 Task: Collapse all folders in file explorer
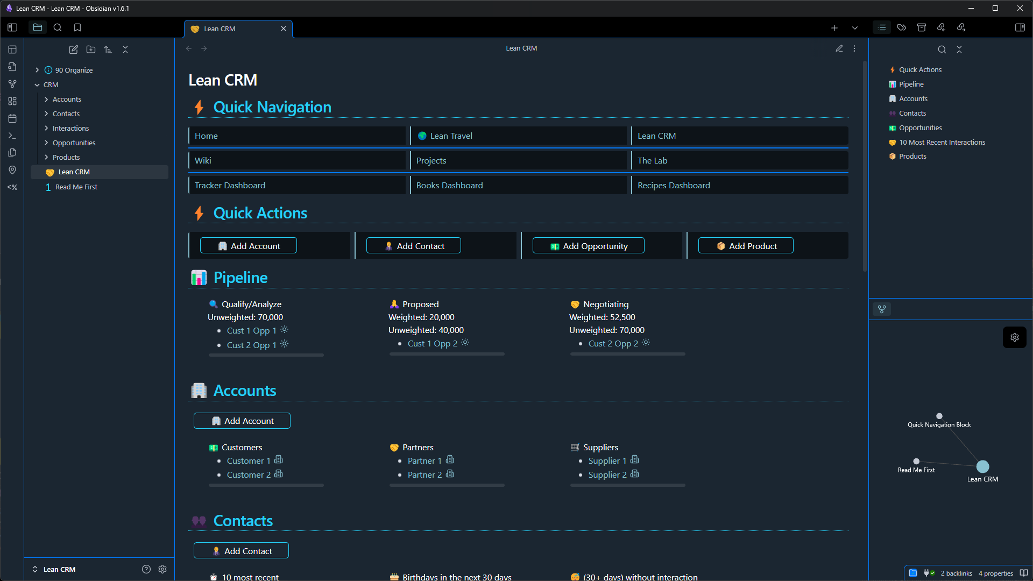pos(125,49)
